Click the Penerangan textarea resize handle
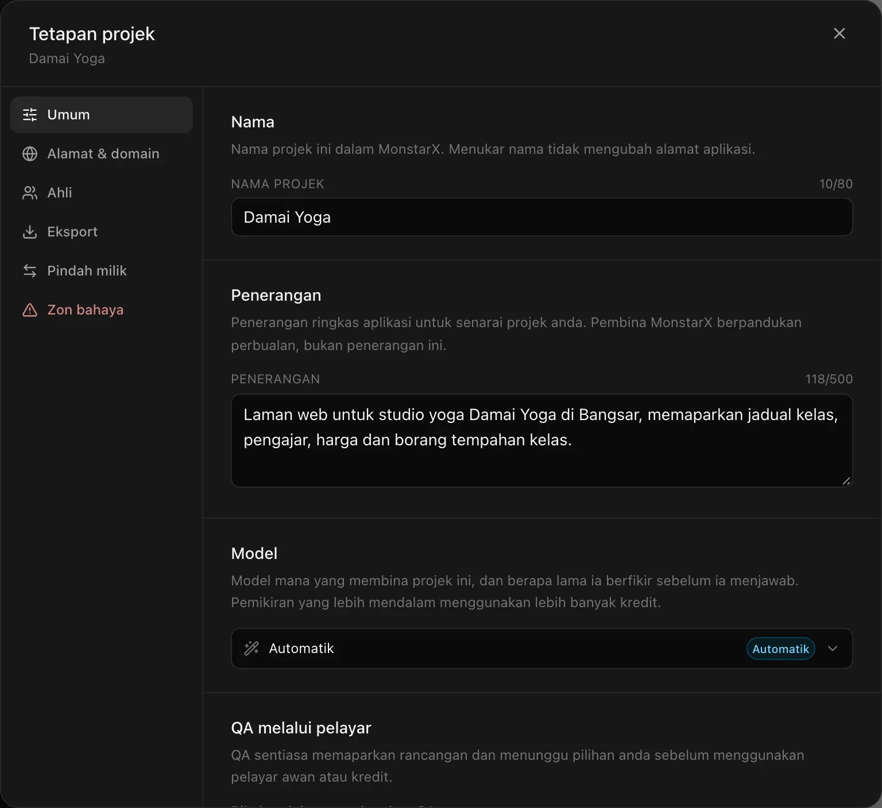Image resolution: width=882 pixels, height=808 pixels. click(x=846, y=481)
